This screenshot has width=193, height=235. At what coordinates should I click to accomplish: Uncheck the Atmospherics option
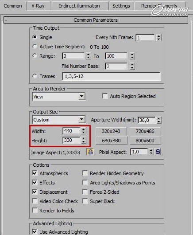(x=35, y=173)
